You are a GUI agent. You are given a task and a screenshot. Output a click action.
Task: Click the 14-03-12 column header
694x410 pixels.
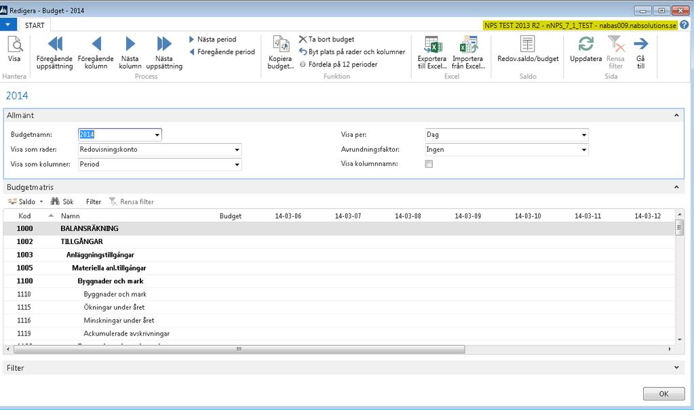[647, 216]
